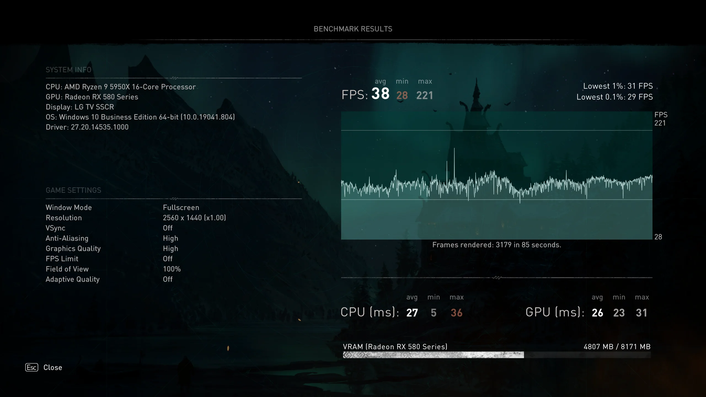Click the CPU (ms) label

pos(370,312)
